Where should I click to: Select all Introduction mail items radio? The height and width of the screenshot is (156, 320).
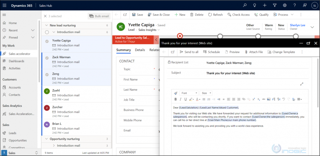(47, 32)
